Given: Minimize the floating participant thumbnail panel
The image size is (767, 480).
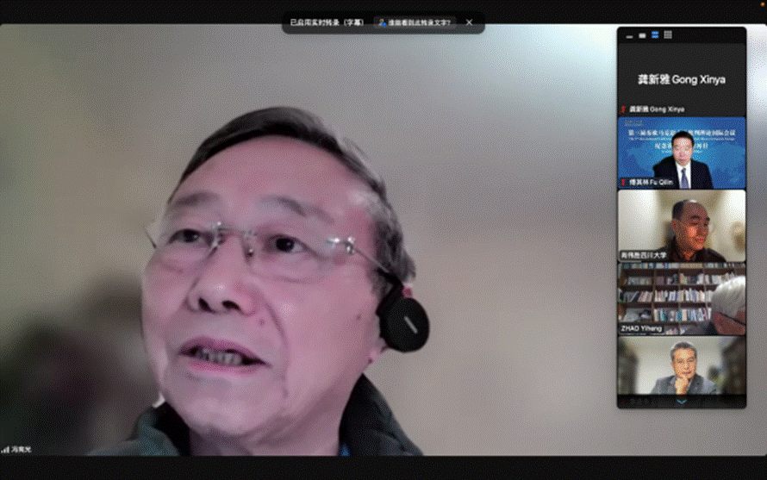Looking at the screenshot, I should pos(629,35).
